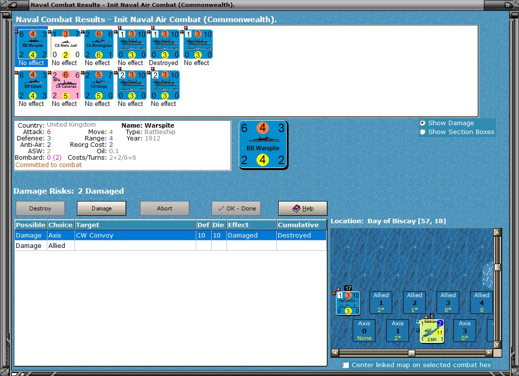Click the Allied 2 section box
This screenshot has width=519, height=376.
(414, 303)
